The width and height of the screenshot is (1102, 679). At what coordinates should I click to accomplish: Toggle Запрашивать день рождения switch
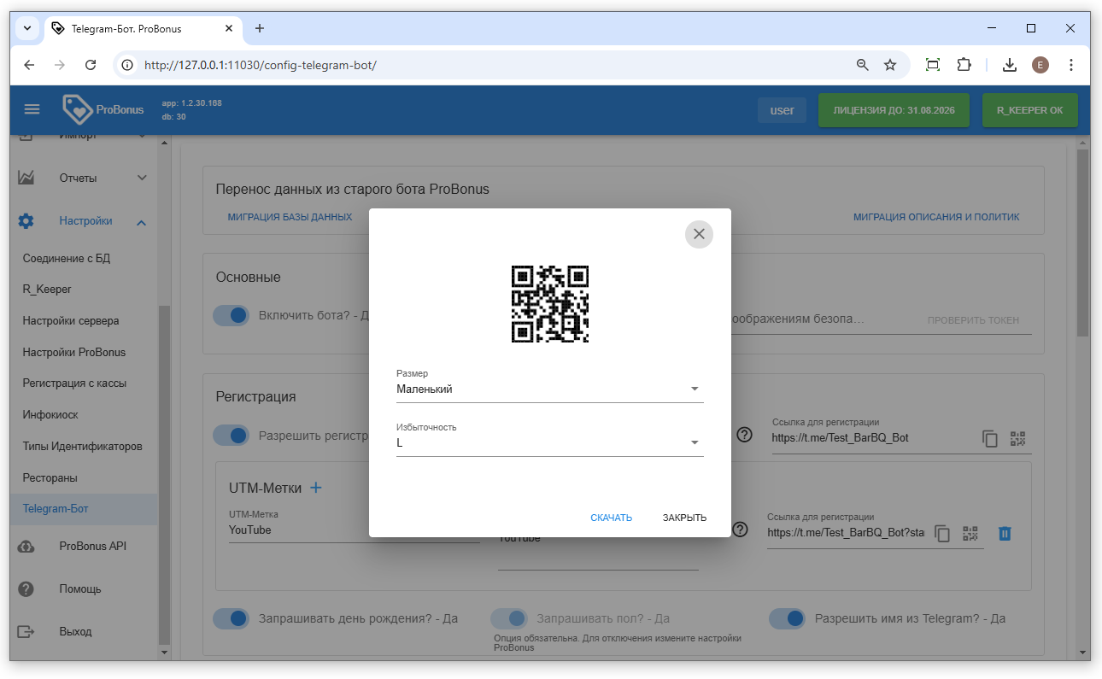[231, 618]
